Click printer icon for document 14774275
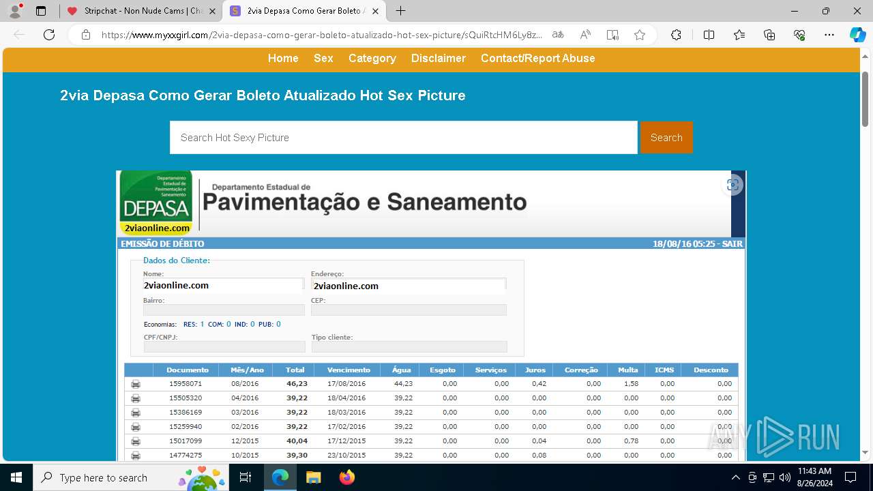873x491 pixels. [136, 456]
